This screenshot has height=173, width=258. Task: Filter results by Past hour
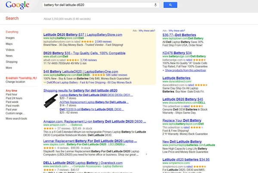click(11, 94)
